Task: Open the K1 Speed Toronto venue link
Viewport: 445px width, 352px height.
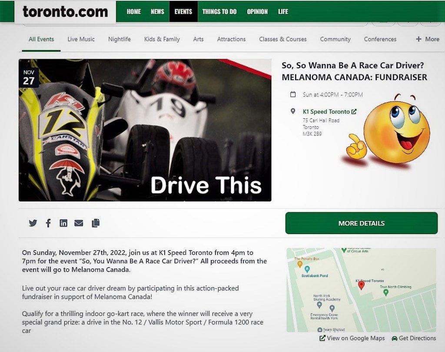Action: pos(329,112)
